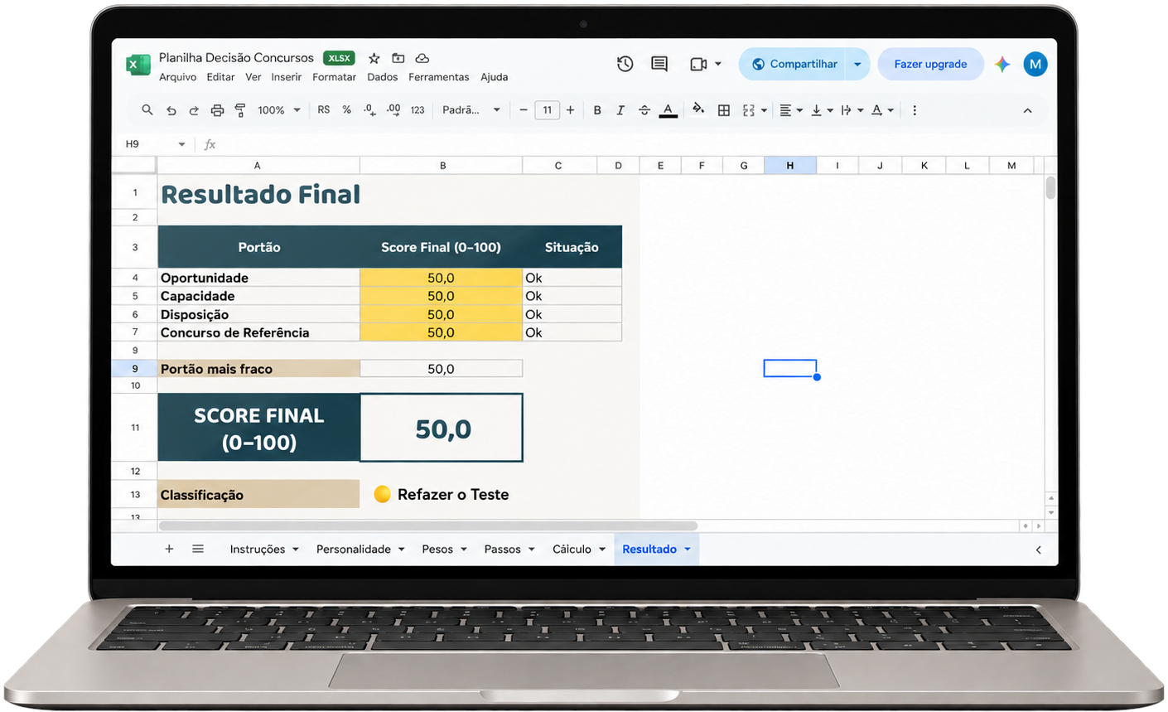Open the fill color picker
Screen dimensions: 1168x712
click(x=698, y=110)
